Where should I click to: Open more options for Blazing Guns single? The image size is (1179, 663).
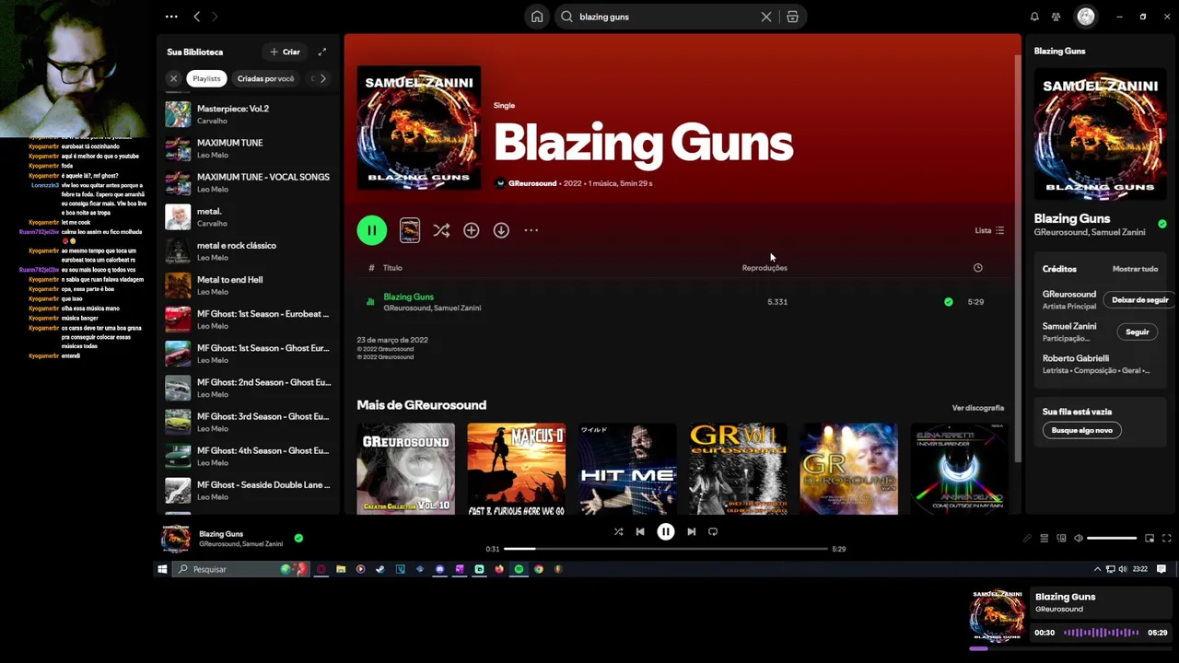coord(531,230)
